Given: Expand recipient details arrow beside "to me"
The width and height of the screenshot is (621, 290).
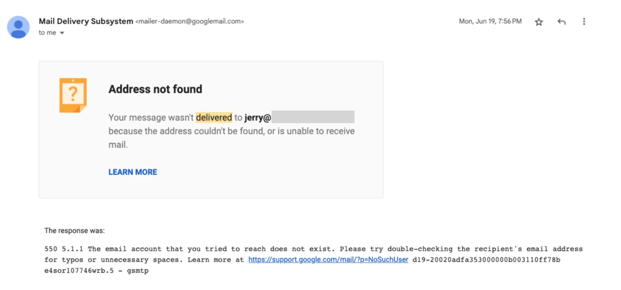Looking at the screenshot, I should (x=62, y=33).
